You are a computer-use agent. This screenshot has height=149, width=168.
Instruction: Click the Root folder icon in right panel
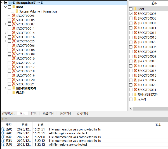point(135,9)
